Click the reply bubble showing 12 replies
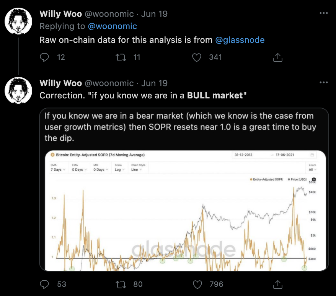Viewport: 336px width, 296px height. (x=45, y=57)
